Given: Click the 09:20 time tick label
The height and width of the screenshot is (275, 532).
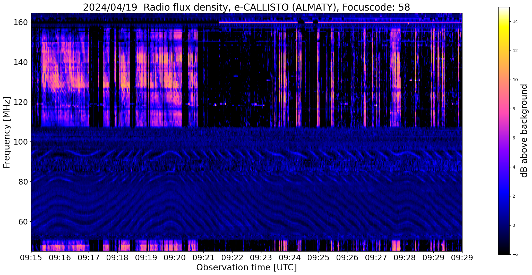Looking at the screenshot, I should point(175,258).
